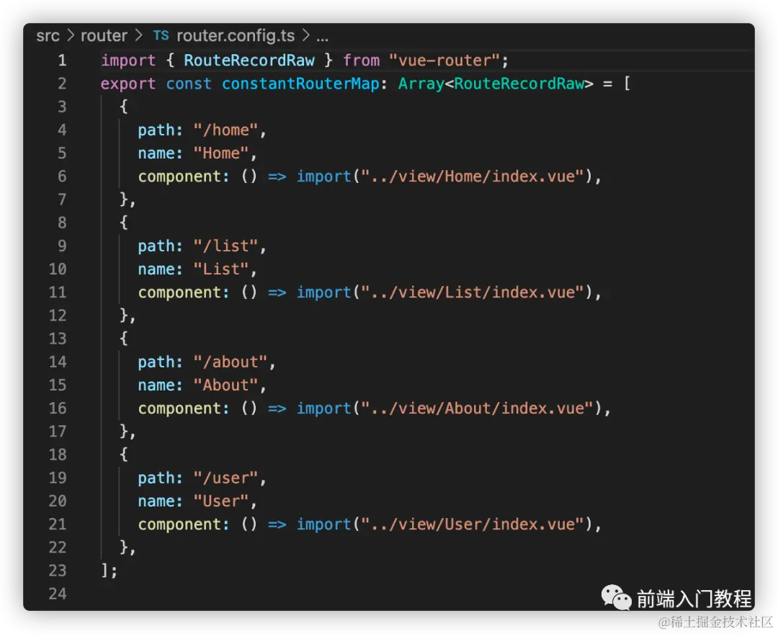Click the "vue-router" string
The width and height of the screenshot is (778, 634).
coord(444,61)
